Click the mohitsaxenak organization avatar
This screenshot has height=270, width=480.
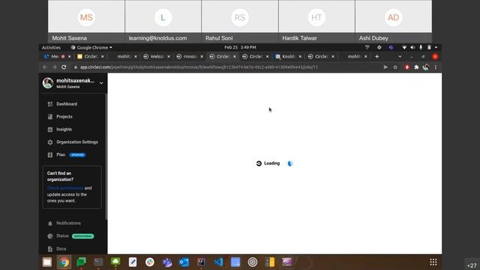[48, 83]
